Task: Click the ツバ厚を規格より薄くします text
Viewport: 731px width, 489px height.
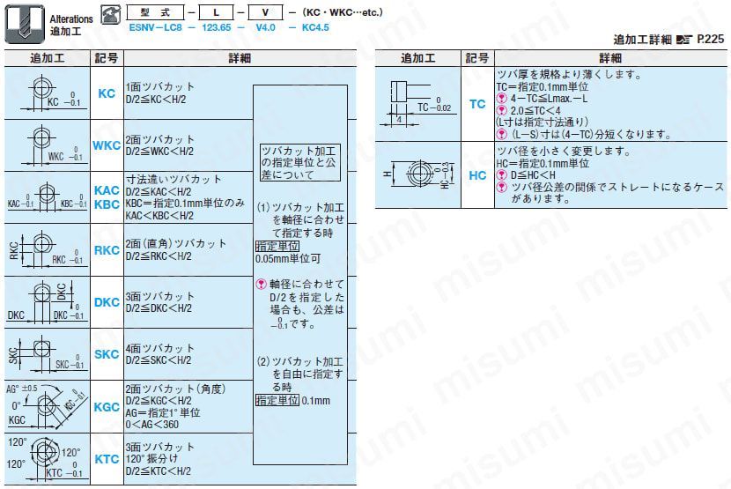Action: 570,74
